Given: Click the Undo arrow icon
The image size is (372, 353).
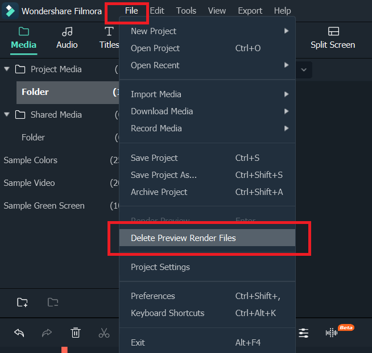Looking at the screenshot, I should coord(19,333).
